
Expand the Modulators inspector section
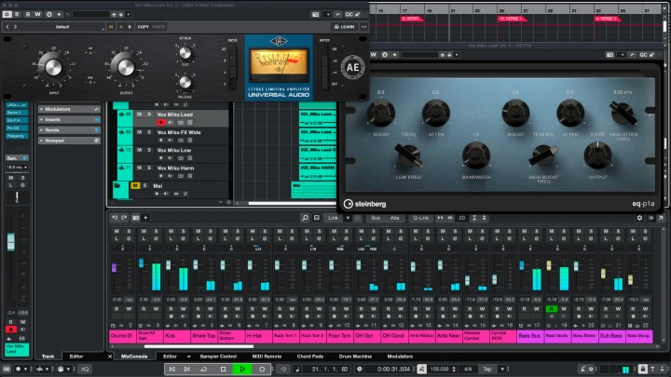pos(69,109)
